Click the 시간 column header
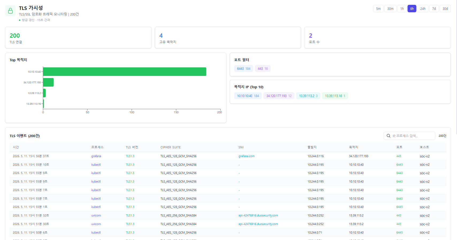457x240 pixels. [16, 147]
